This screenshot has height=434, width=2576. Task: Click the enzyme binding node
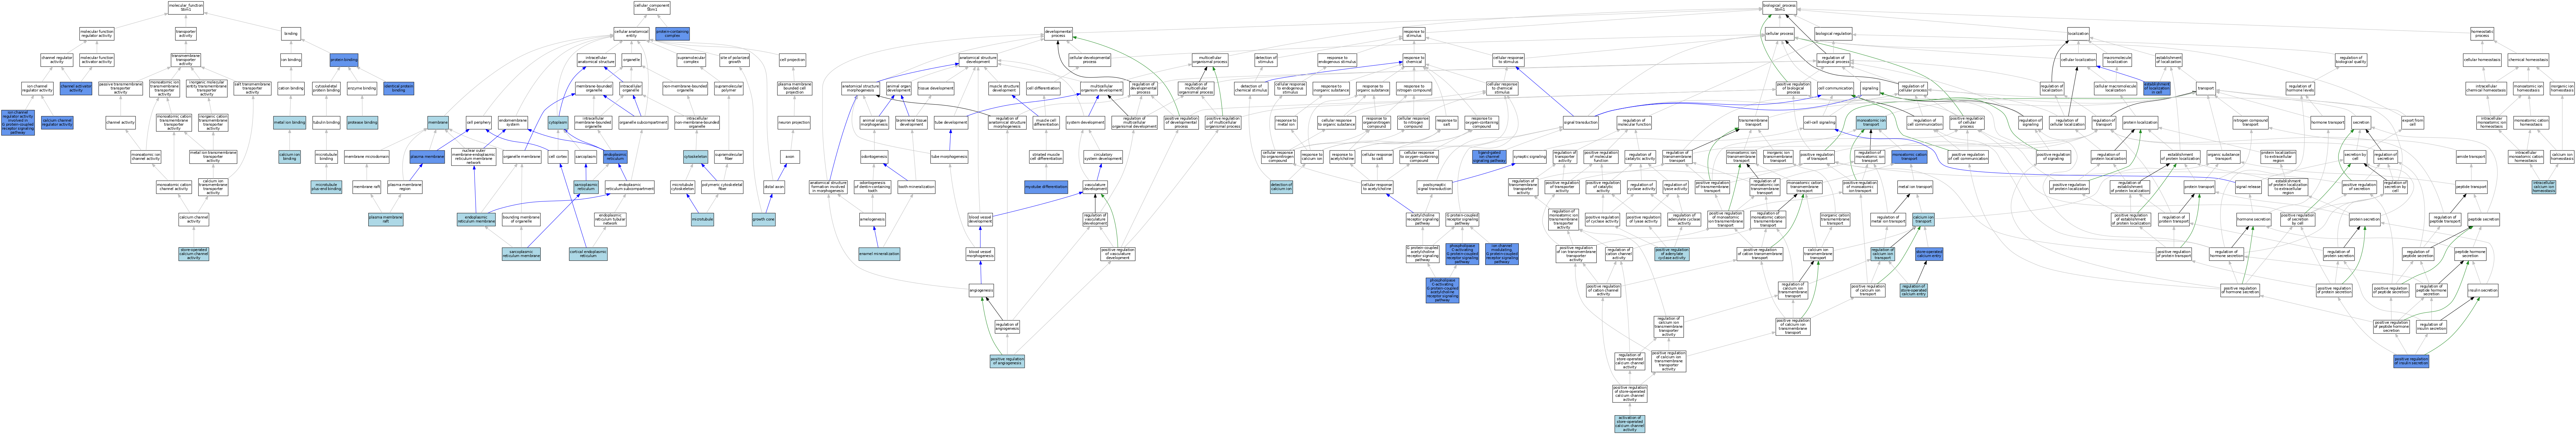coord(362,88)
